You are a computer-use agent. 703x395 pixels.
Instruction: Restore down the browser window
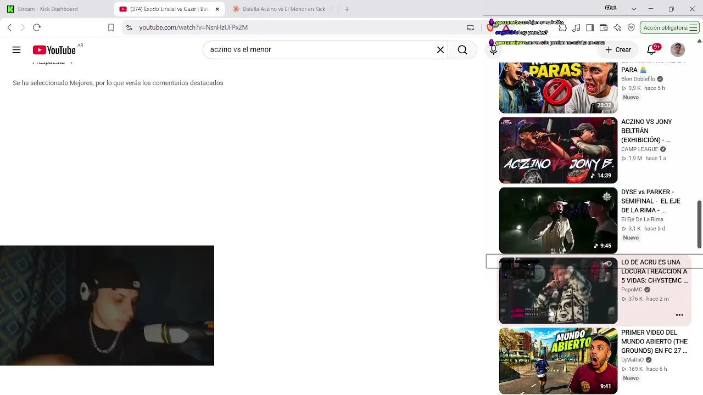671,9
